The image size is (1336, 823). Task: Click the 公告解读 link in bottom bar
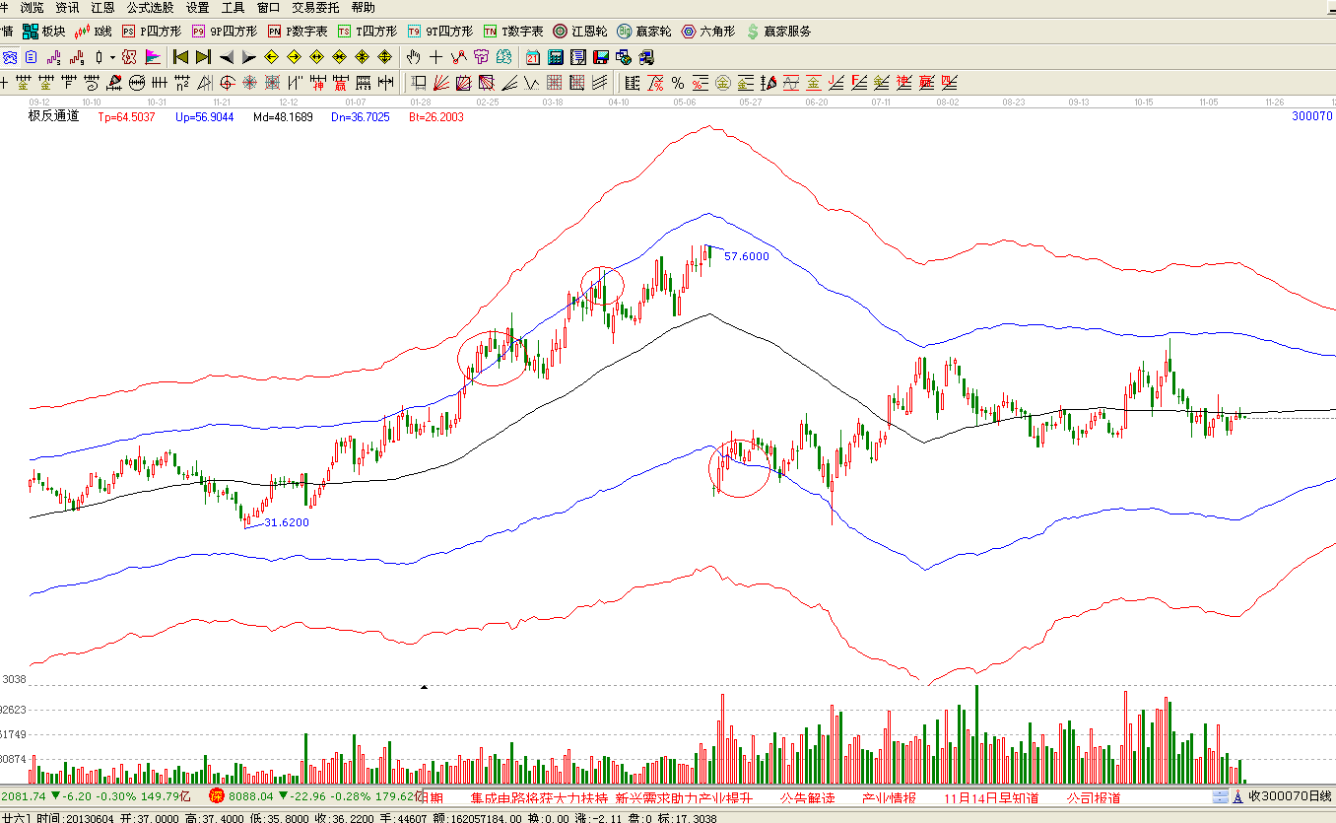(x=807, y=797)
